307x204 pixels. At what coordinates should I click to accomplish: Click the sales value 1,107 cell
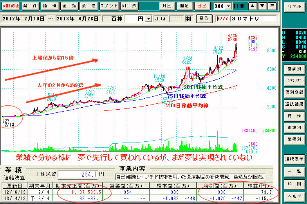point(78,192)
